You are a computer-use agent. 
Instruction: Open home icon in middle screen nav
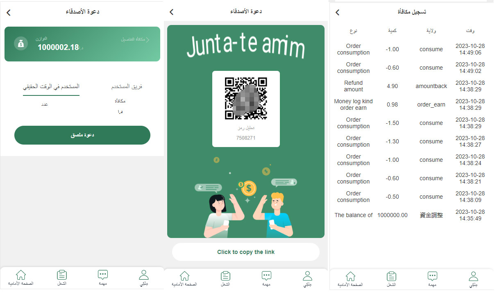click(x=184, y=276)
